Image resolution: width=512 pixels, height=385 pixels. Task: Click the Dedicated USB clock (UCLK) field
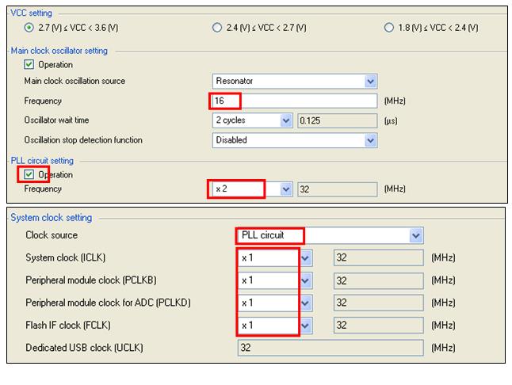[331, 348]
